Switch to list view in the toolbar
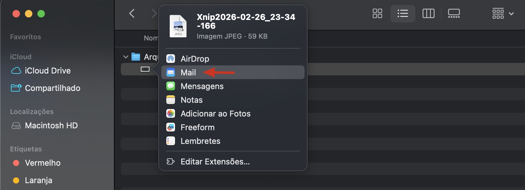 pyautogui.click(x=402, y=13)
